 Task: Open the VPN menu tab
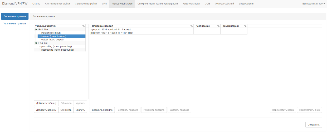[104, 4]
